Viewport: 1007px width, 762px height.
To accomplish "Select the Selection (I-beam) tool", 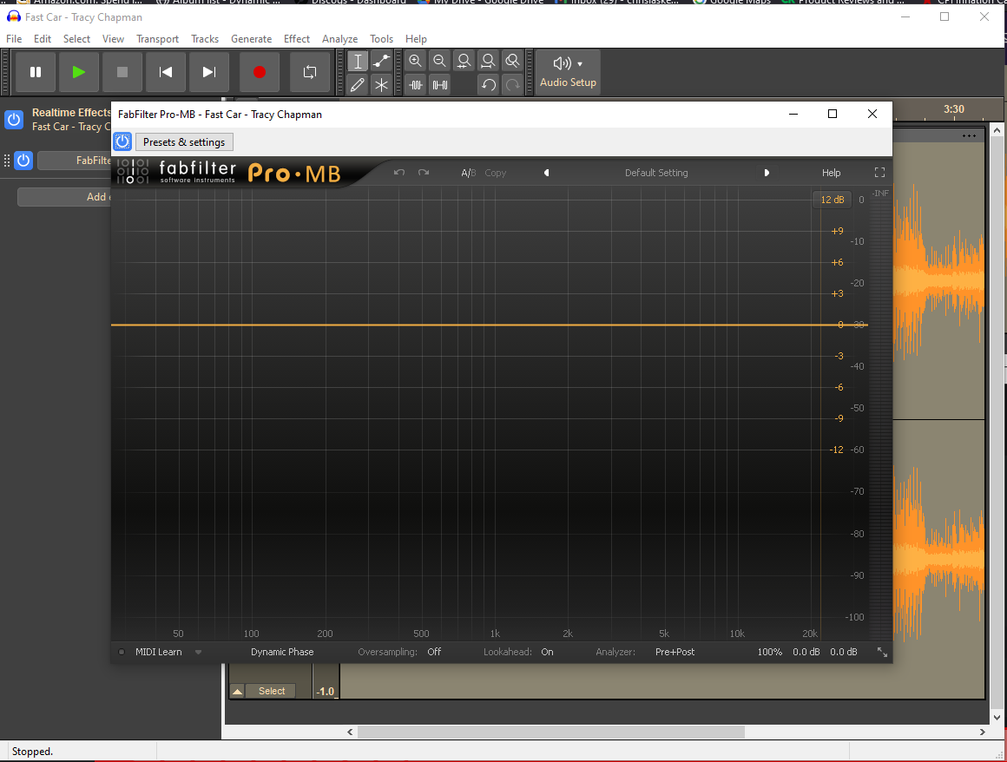I will (x=358, y=61).
